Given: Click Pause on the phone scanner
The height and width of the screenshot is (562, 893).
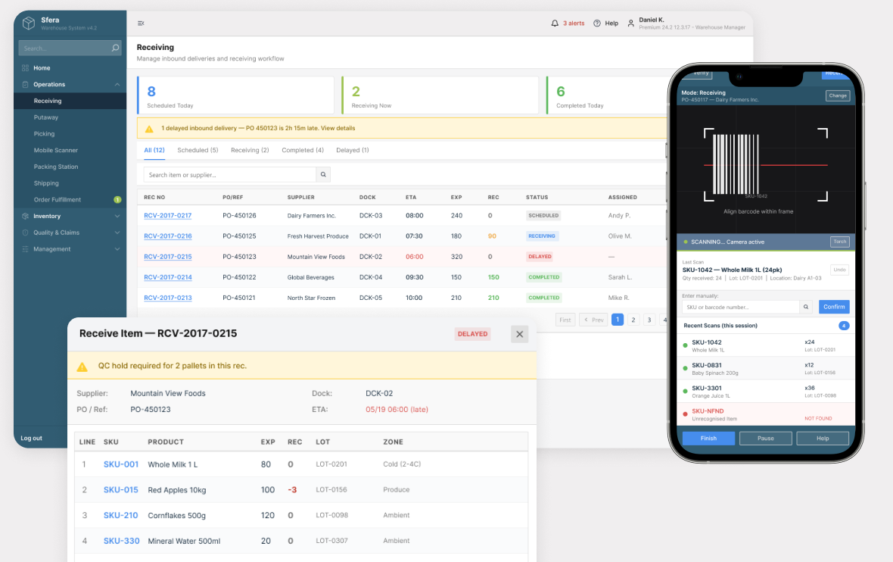Looking at the screenshot, I should pyautogui.click(x=765, y=439).
